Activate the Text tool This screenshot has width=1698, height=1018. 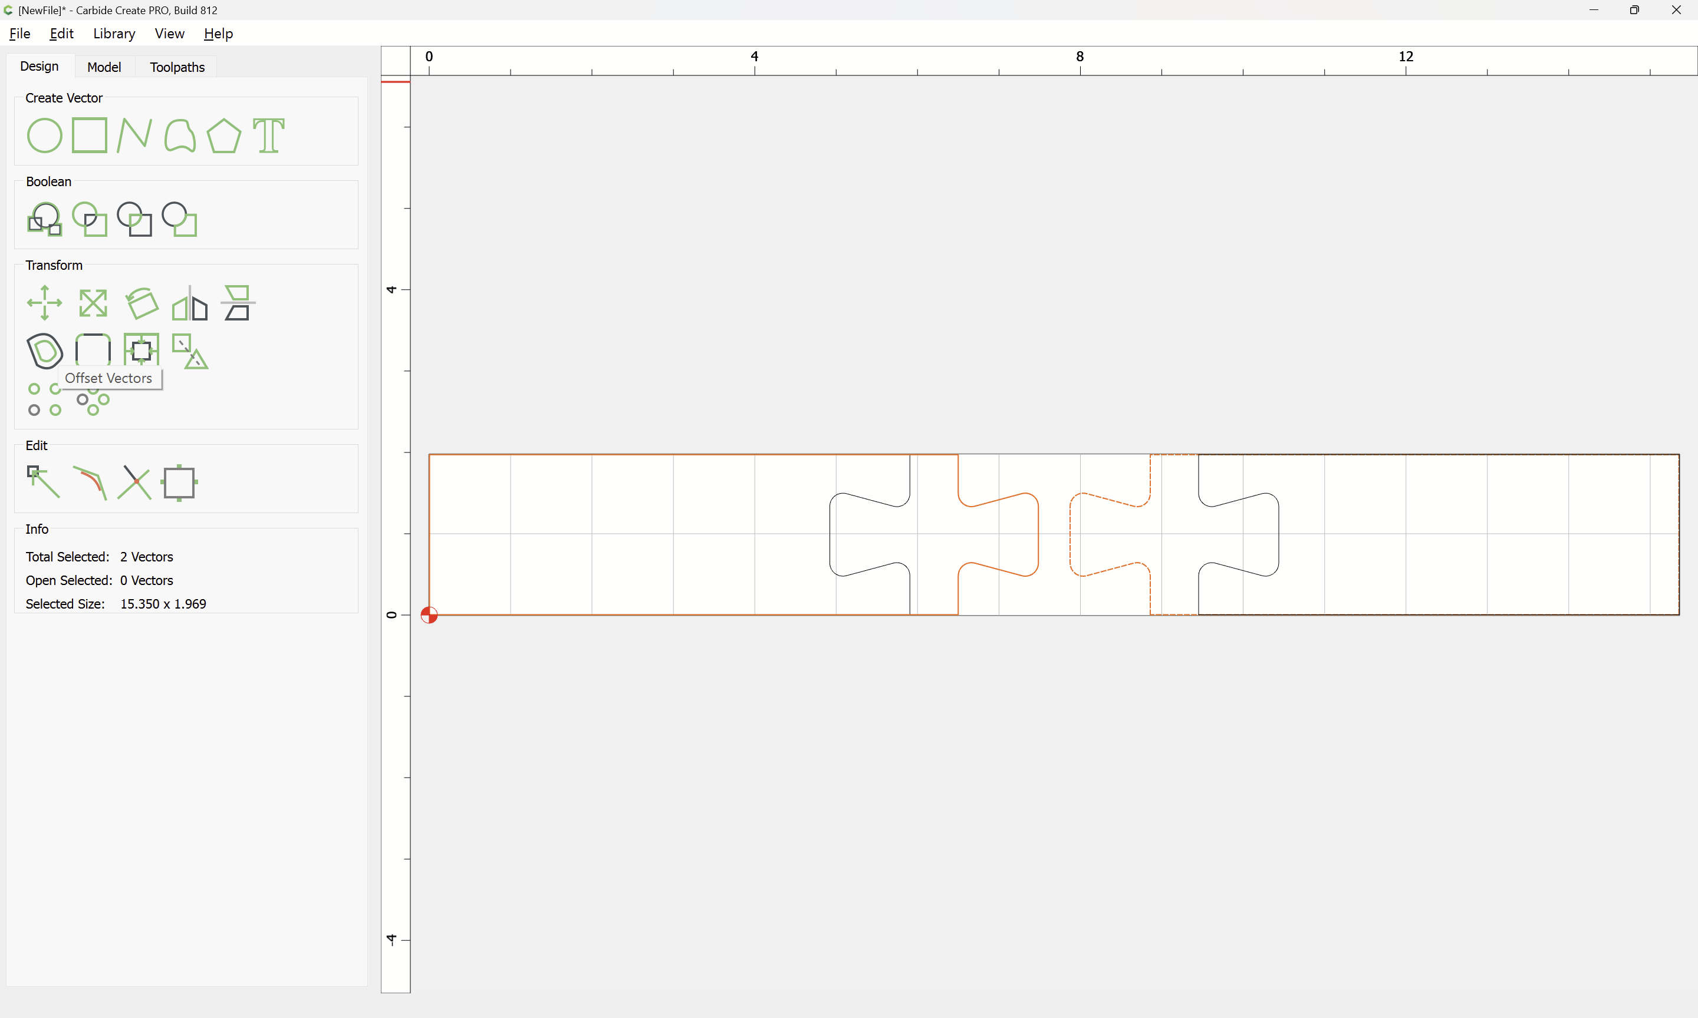268,135
